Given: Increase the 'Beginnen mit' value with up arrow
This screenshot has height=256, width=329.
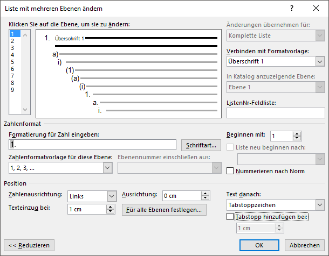Looking at the screenshot, I should (297, 133).
